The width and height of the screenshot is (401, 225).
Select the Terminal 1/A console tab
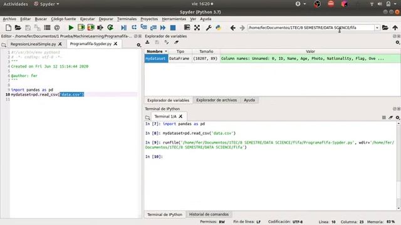(x=165, y=116)
